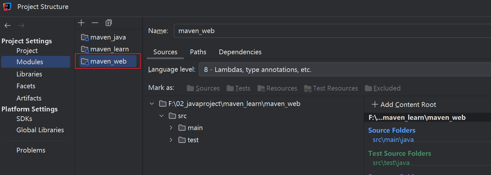The width and height of the screenshot is (491, 175).
Task: Mark folder as Test Resources
Action: 331,88
